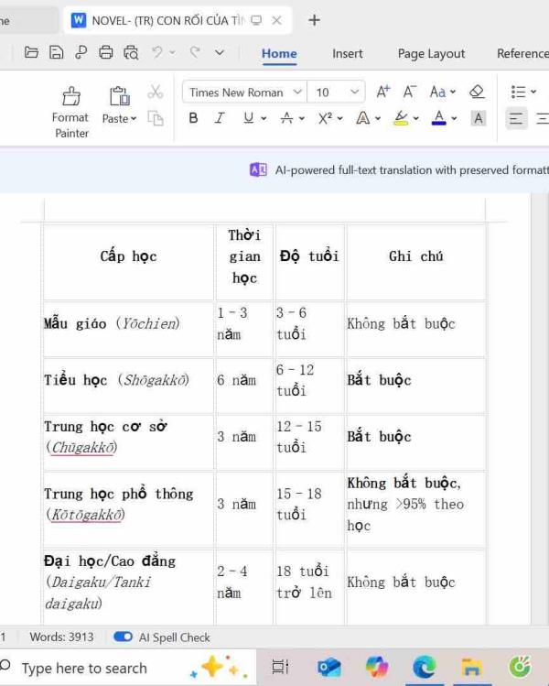The height and width of the screenshot is (686, 549).
Task: Toggle the AI Spell Check switch
Action: click(123, 637)
